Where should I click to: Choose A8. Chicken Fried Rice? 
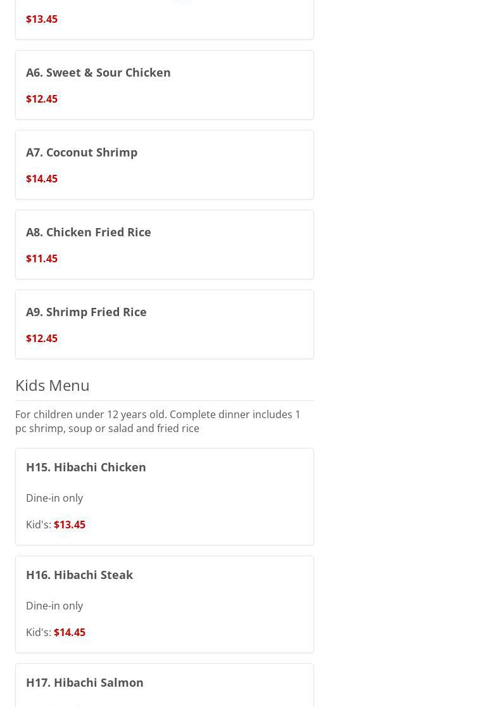click(x=89, y=232)
